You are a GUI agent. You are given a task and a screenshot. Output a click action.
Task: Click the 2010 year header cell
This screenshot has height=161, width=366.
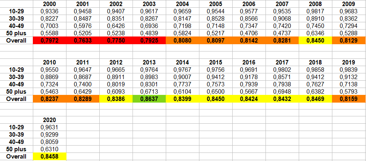point(49,62)
